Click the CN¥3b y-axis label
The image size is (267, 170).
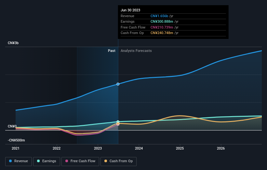[13, 43]
